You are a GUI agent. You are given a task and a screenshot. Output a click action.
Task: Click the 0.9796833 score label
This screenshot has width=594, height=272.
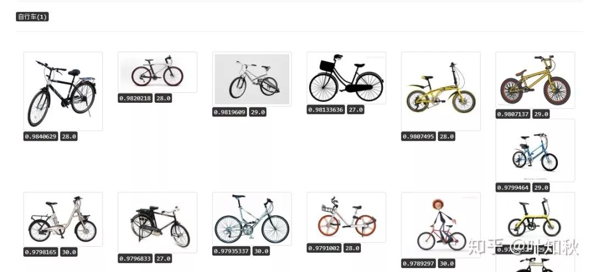pos(136,258)
